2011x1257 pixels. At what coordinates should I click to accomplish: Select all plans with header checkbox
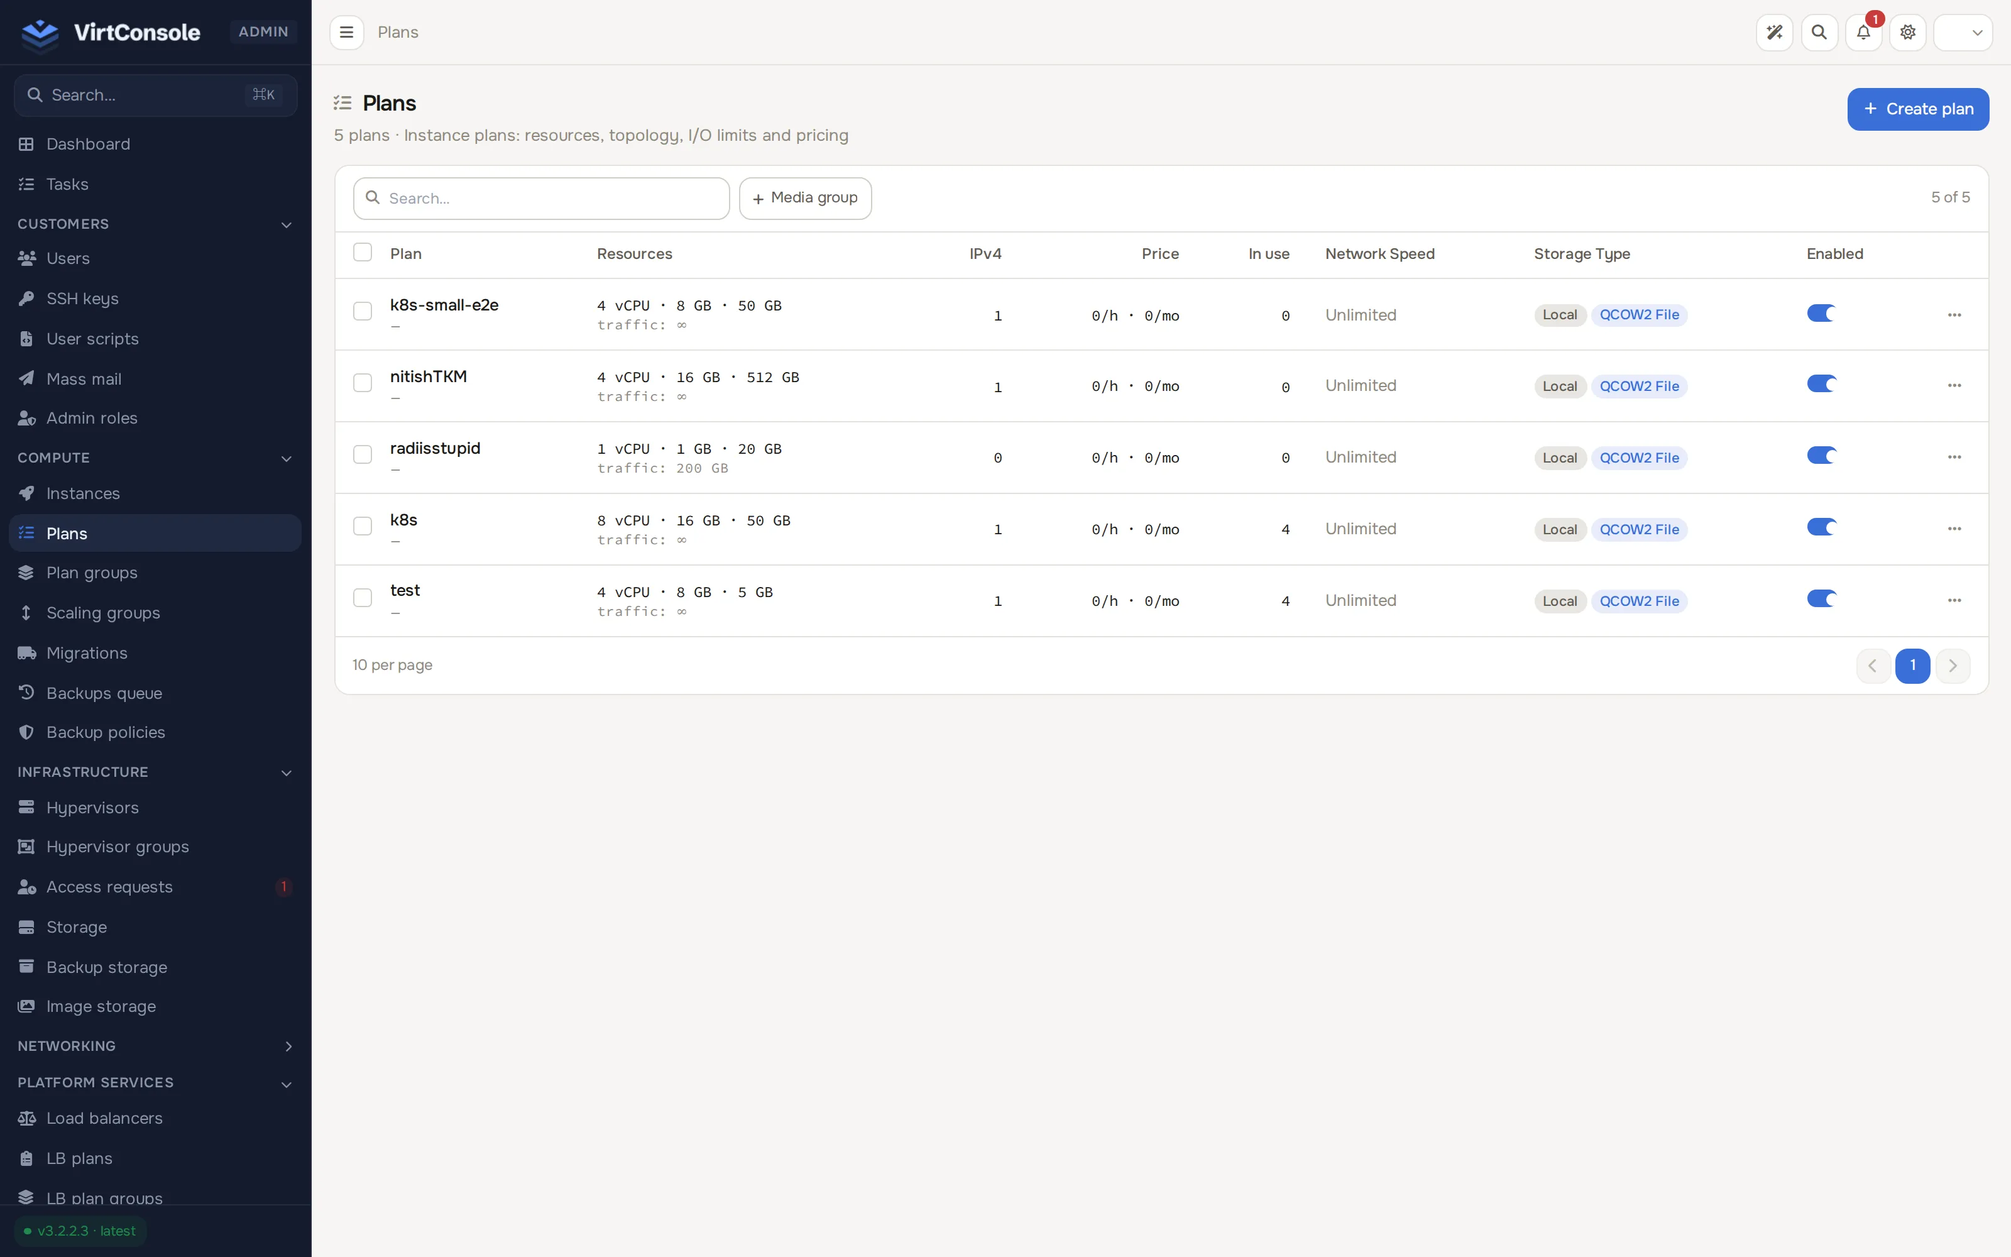[x=363, y=252]
